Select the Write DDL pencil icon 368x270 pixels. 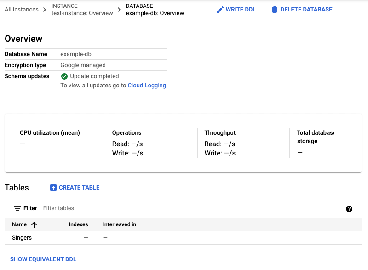click(x=219, y=9)
